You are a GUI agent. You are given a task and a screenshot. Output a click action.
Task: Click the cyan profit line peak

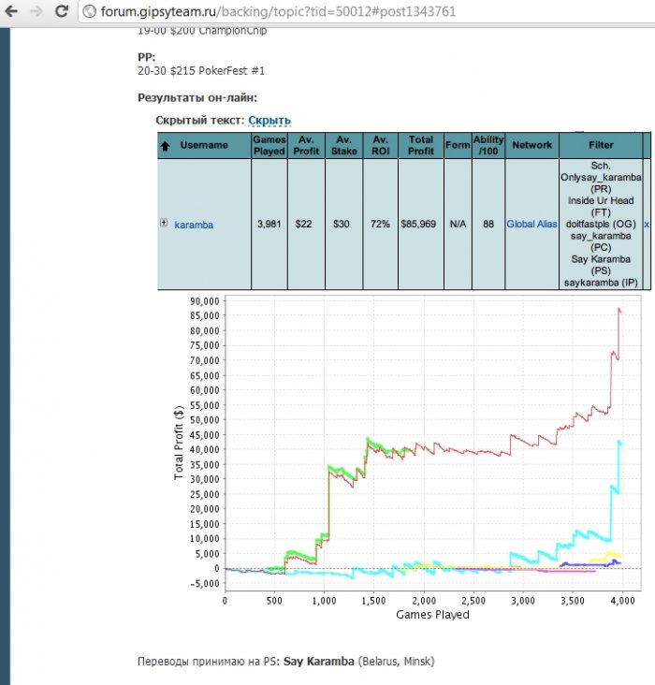(619, 443)
